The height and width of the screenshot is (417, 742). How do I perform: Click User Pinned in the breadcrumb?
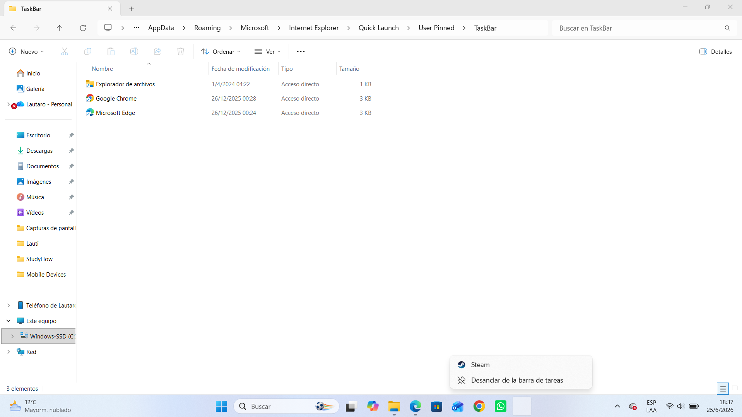coord(436,28)
